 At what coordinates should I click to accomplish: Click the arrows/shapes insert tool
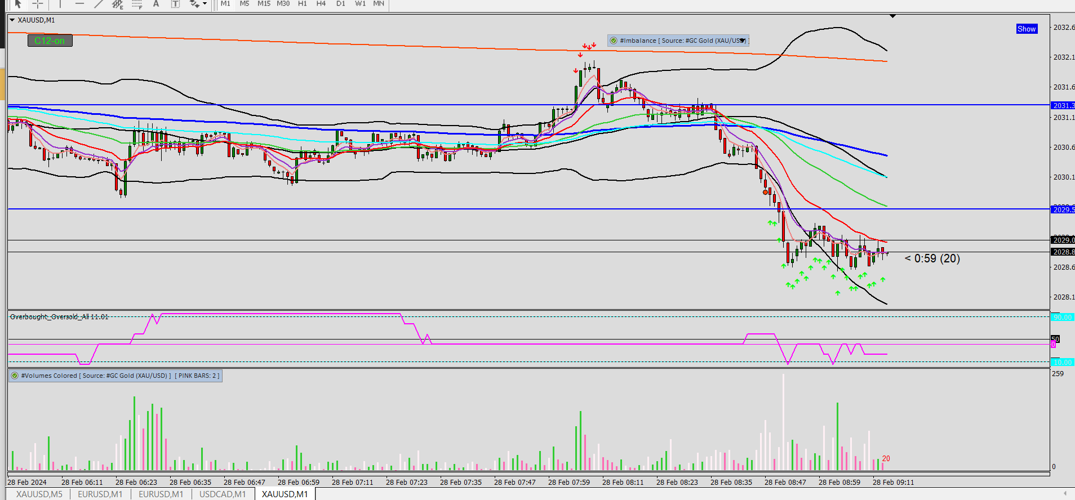[x=194, y=4]
